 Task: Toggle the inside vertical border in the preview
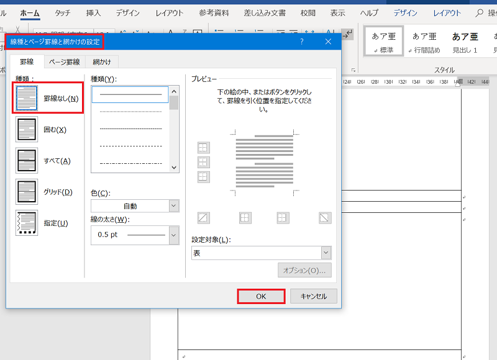282,218
